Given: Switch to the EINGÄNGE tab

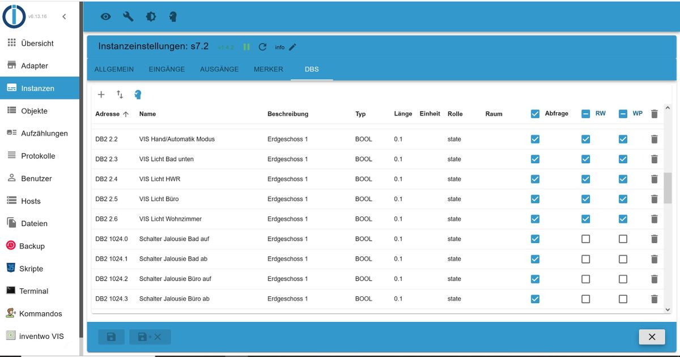Looking at the screenshot, I should coord(167,69).
